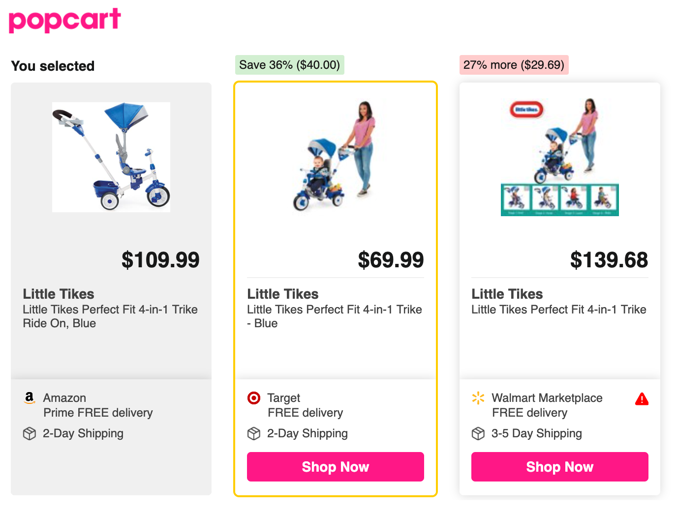Click the "Trike Ride On, Blue" Amazon title
This screenshot has width=677, height=510.
click(110, 316)
